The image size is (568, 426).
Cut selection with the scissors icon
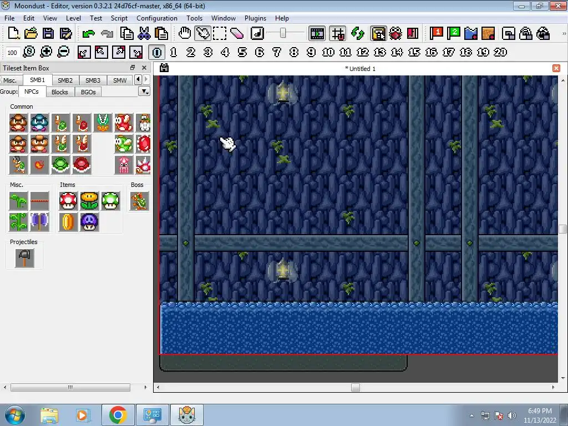(x=144, y=33)
